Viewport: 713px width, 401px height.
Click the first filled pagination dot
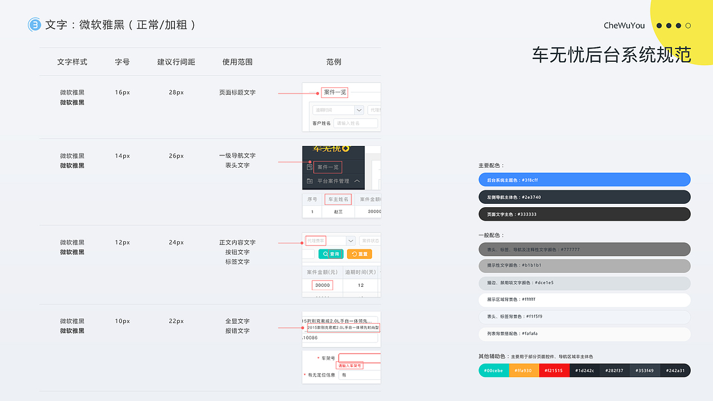coord(660,26)
